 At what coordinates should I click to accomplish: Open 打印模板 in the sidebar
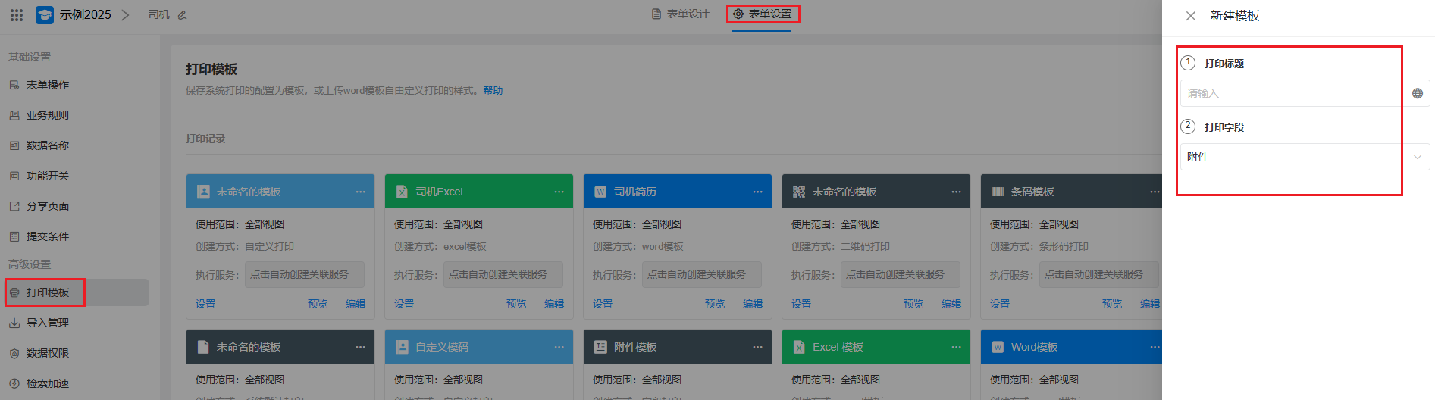click(x=47, y=292)
